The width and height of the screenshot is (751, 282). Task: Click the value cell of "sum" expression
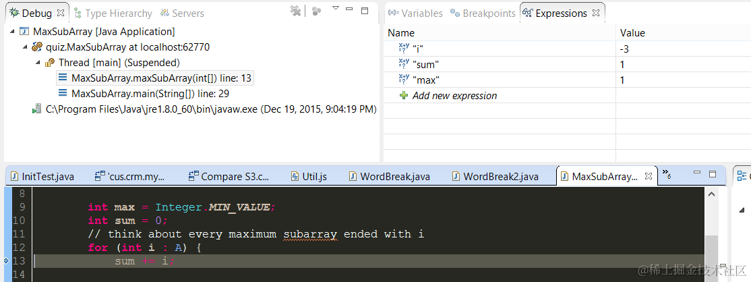pos(682,64)
